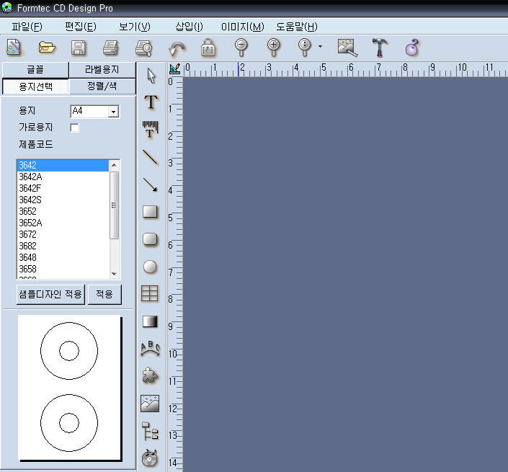Select product code 3642A

click(x=63, y=177)
